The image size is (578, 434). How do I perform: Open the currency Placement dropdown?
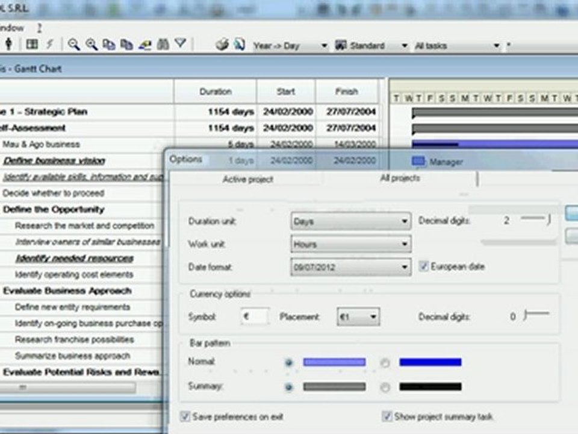[x=358, y=316]
